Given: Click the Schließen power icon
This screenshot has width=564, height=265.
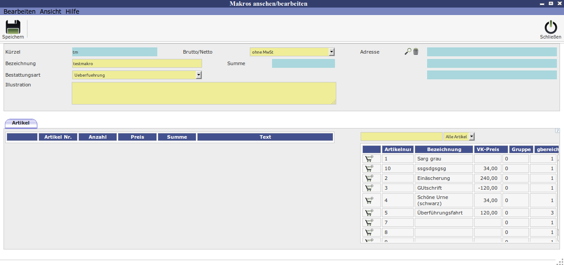Looking at the screenshot, I should (550, 27).
